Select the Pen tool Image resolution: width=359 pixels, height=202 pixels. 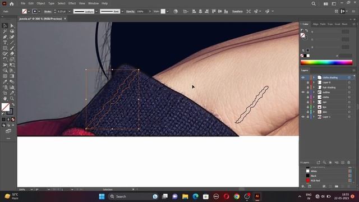coord(5,37)
